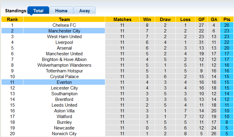
Task: Click the Chelsea FC team link
Action: coord(64,25)
